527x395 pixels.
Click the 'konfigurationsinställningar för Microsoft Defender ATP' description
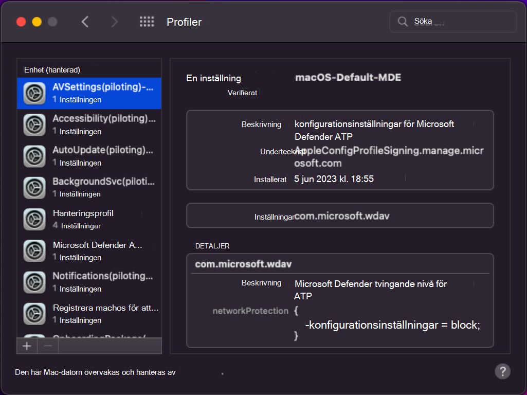[x=374, y=131]
